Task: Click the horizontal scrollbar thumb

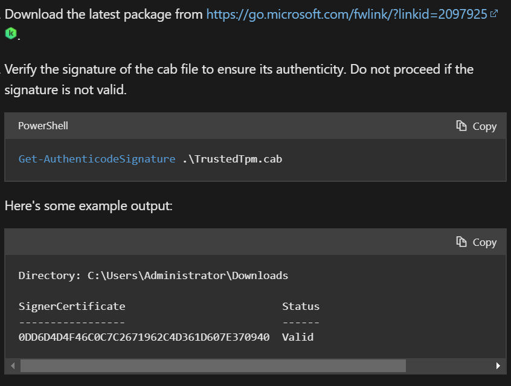Action: [213, 365]
